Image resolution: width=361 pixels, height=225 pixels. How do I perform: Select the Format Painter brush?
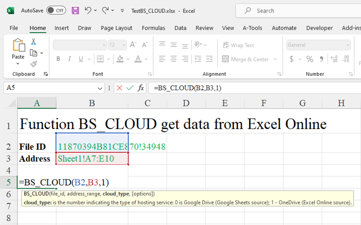tap(34, 64)
